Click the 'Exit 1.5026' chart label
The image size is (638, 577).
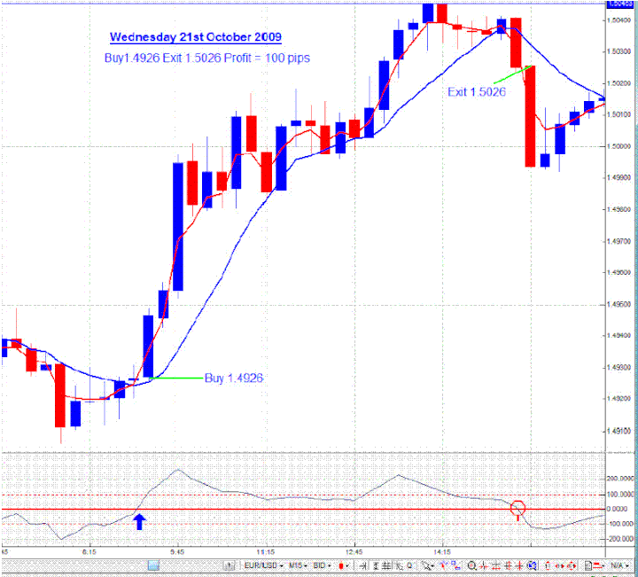[477, 92]
